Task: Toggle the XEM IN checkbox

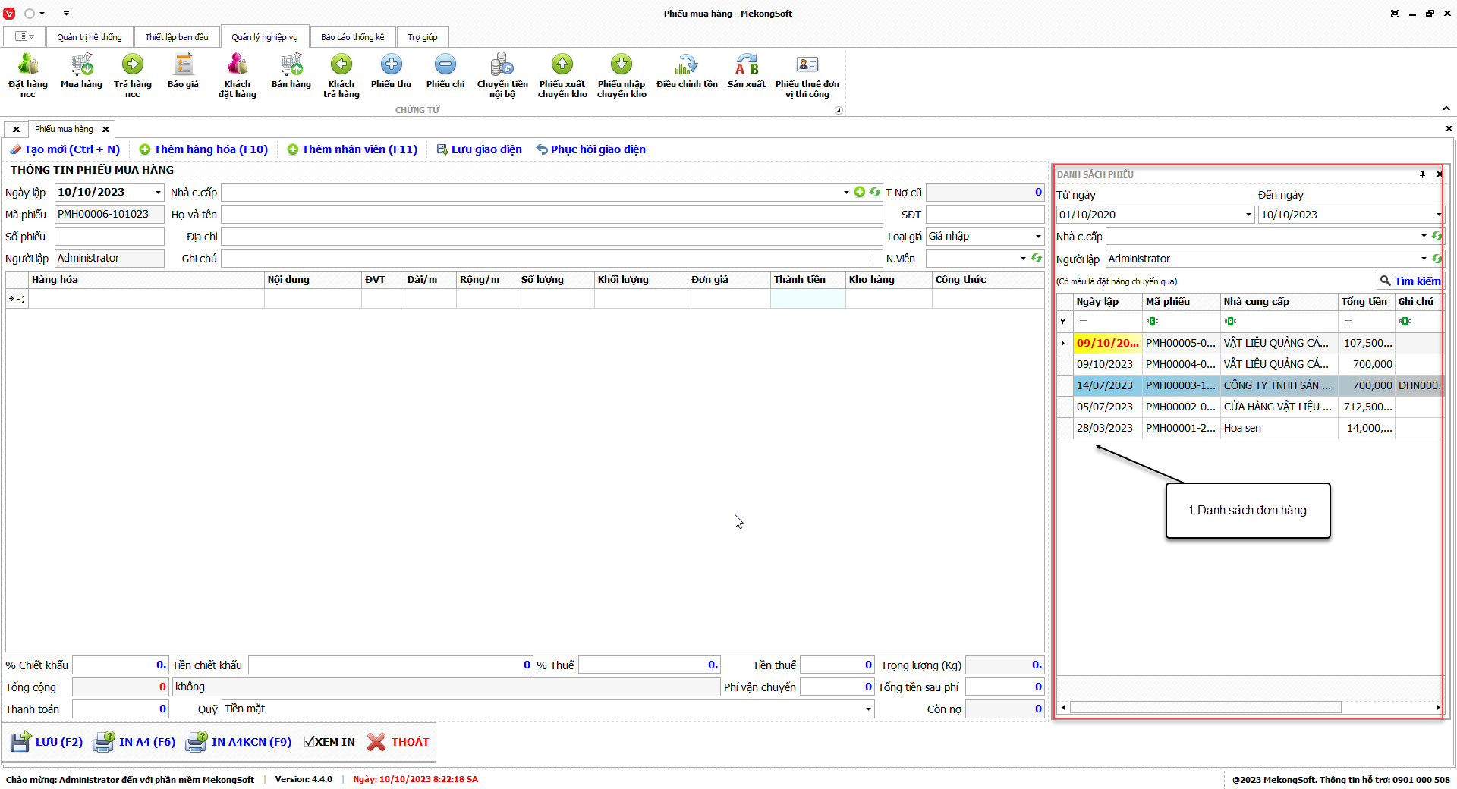Action: tap(310, 742)
